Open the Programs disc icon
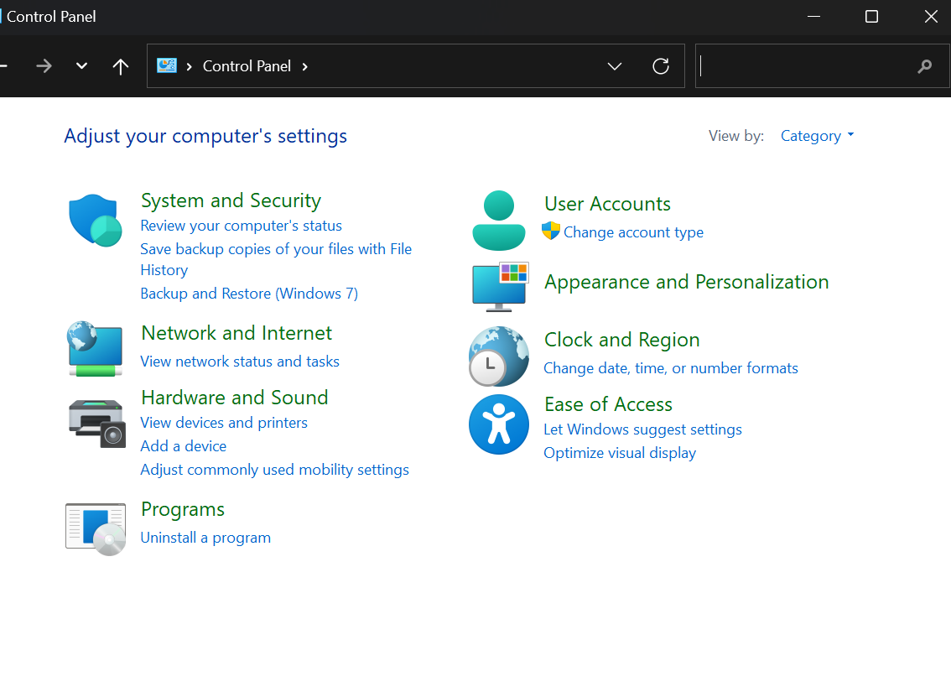Viewport: 951px width, 692px height. coord(96,529)
